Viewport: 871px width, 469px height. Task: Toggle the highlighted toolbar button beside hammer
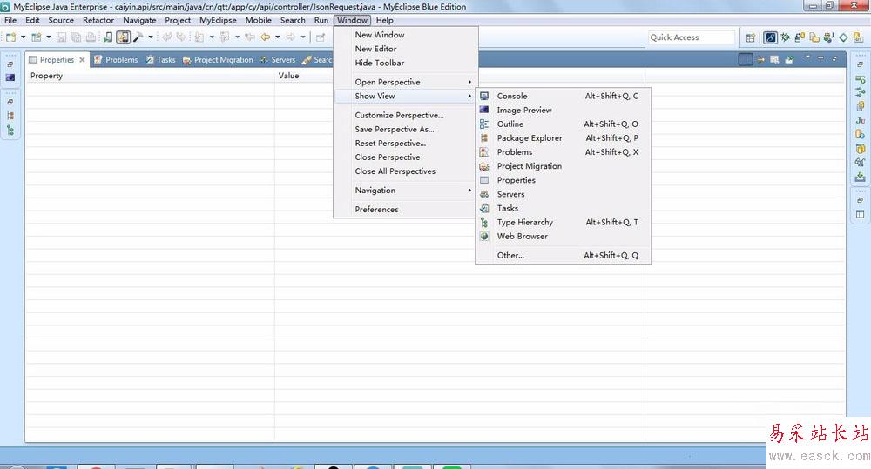[x=123, y=37]
